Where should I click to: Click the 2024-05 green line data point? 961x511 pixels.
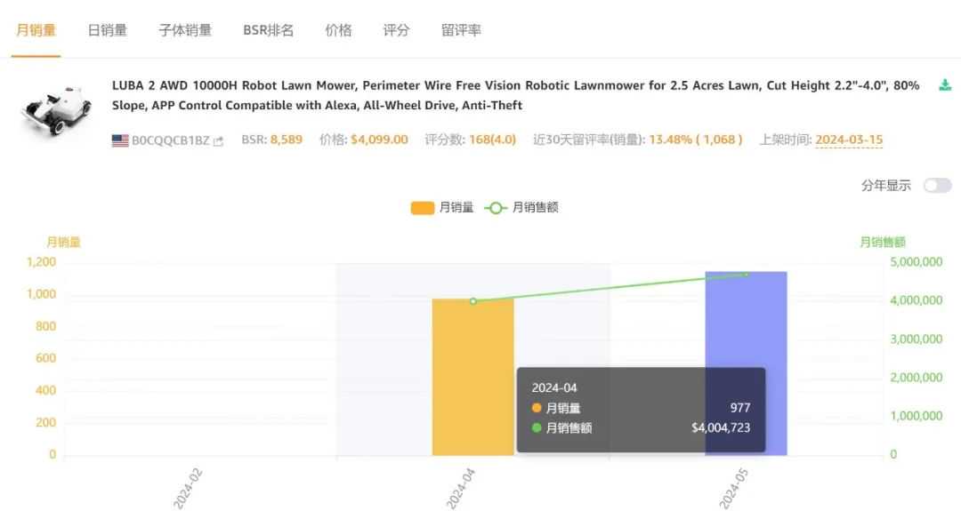[x=746, y=275]
